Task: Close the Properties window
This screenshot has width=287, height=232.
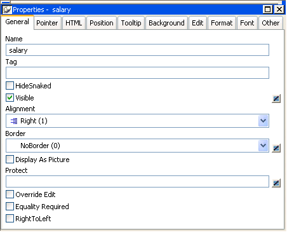Action: [279, 10]
